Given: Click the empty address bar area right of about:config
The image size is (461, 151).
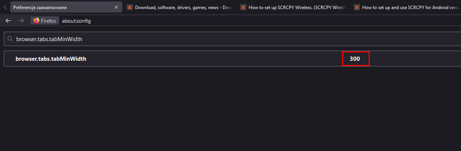Looking at the screenshot, I should (274, 21).
